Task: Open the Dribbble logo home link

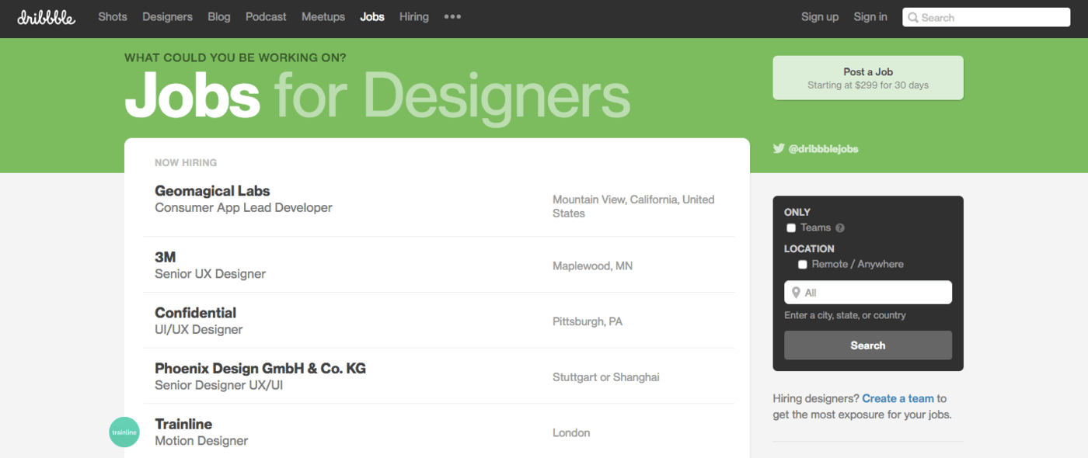Action: (x=47, y=17)
